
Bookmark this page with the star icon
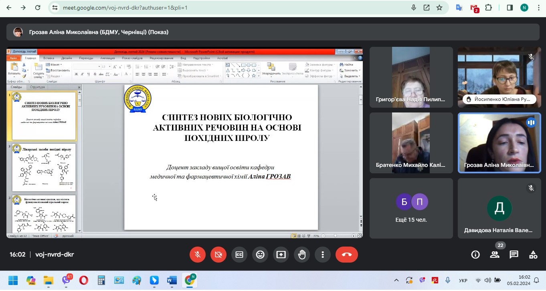(x=439, y=8)
